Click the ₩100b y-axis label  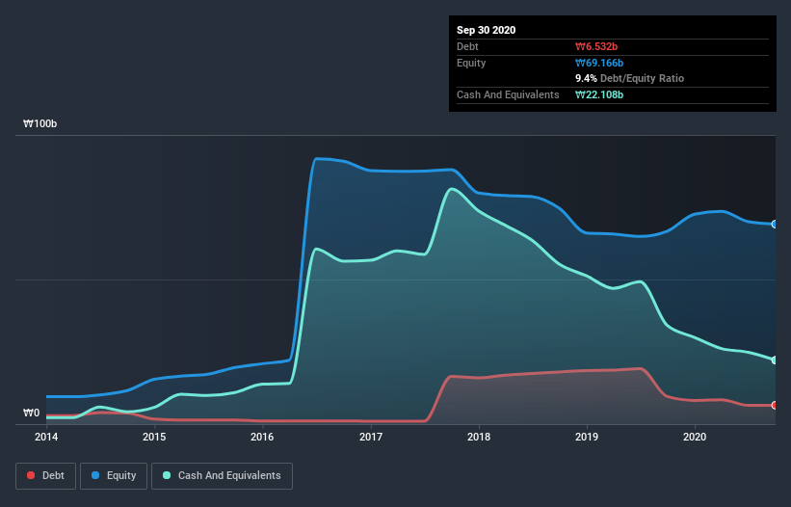(x=40, y=123)
